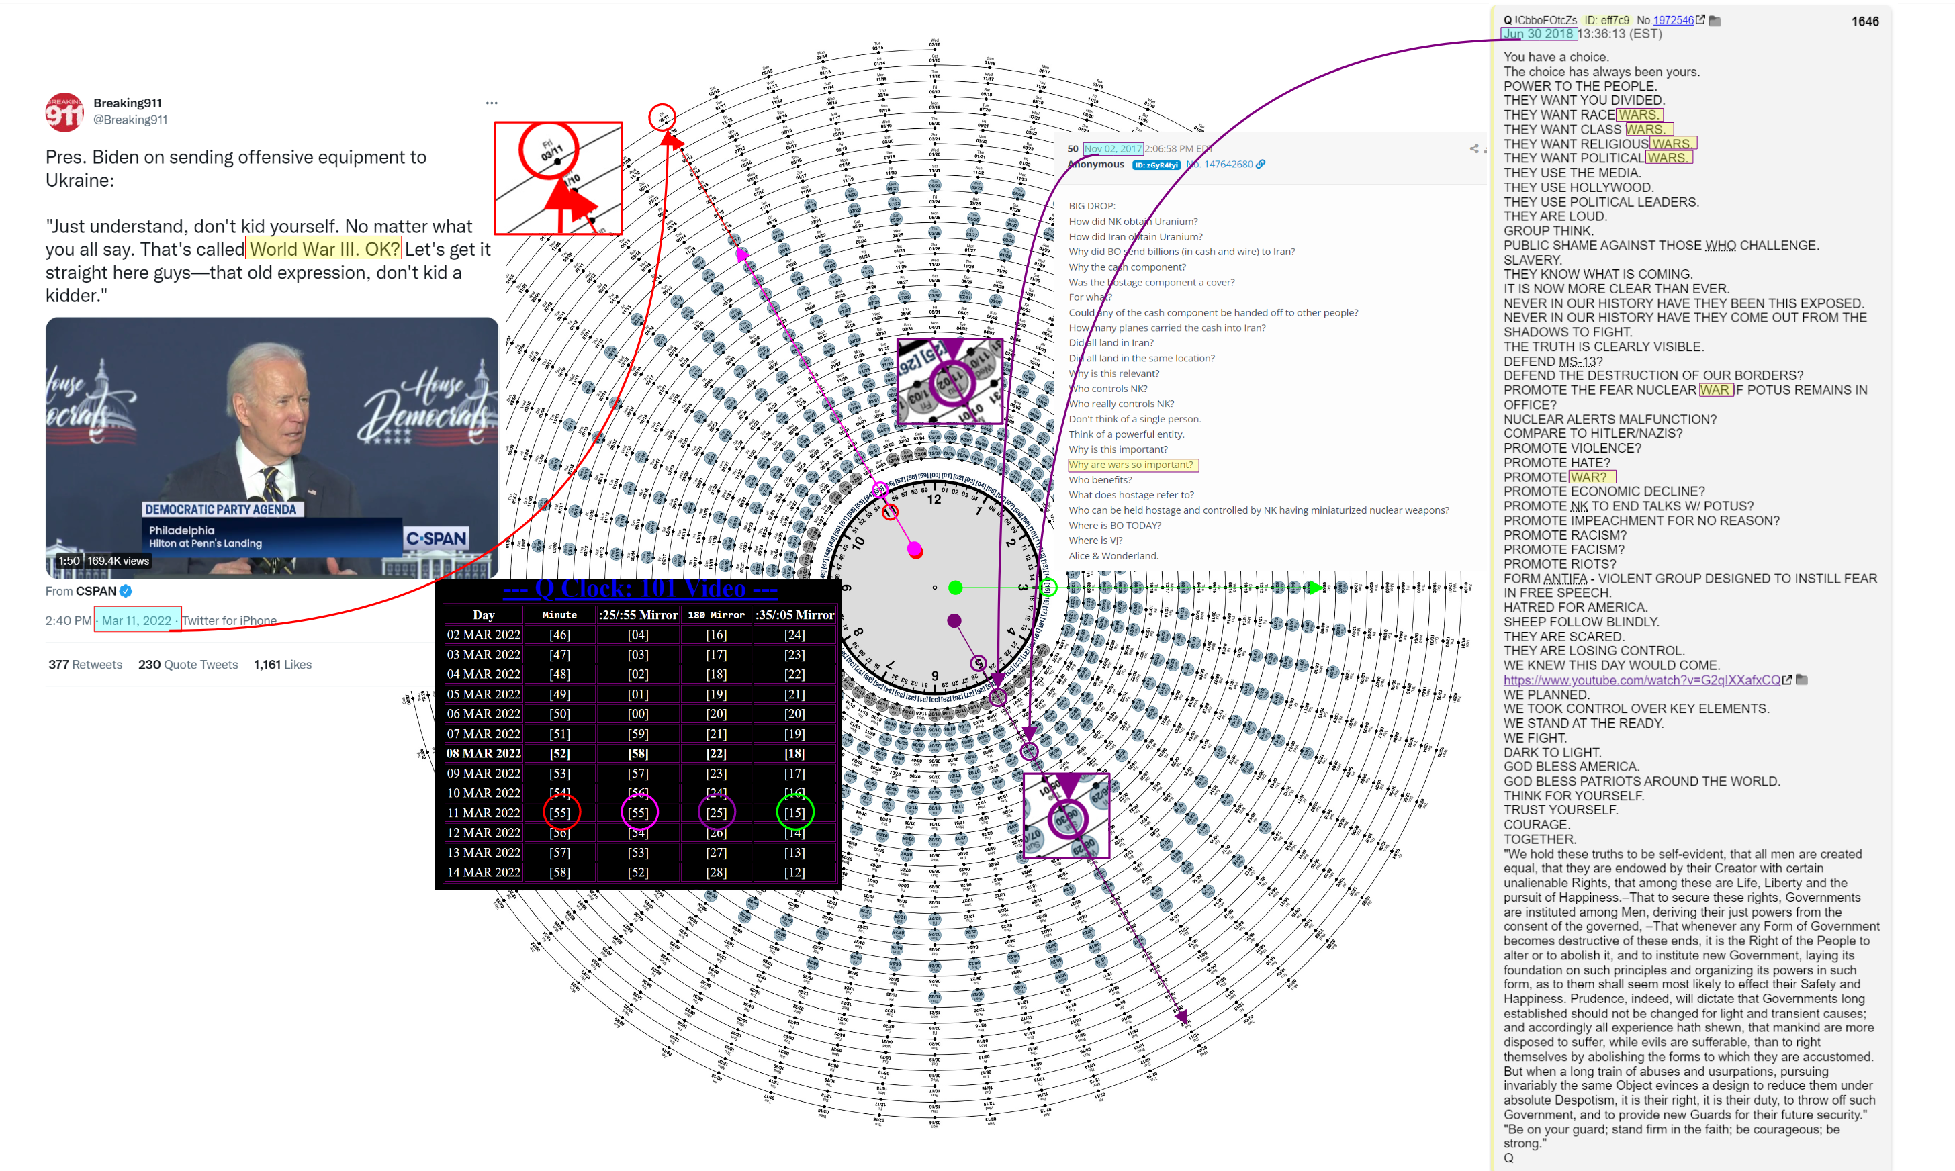
Task: Click Minute cell [46] for 02 MAR 2022
Action: [x=559, y=635]
